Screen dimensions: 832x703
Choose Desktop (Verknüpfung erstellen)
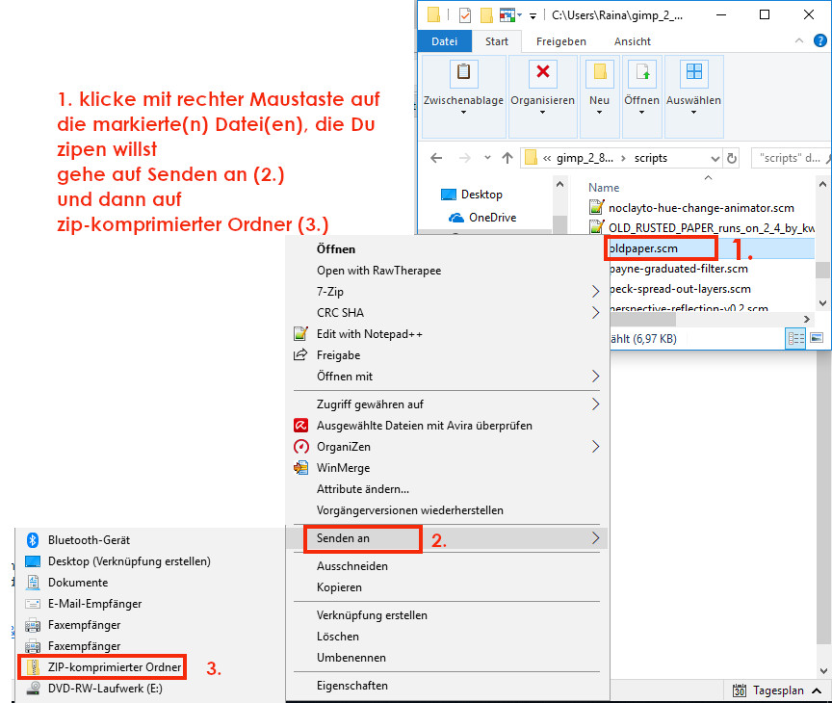129,561
